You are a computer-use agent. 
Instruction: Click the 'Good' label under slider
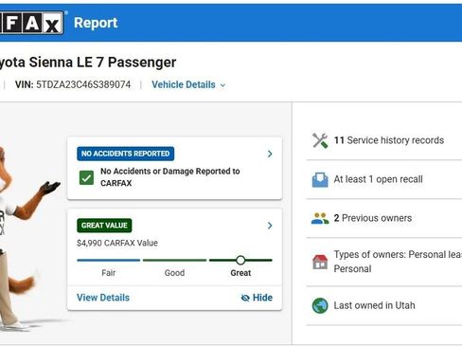tap(174, 273)
